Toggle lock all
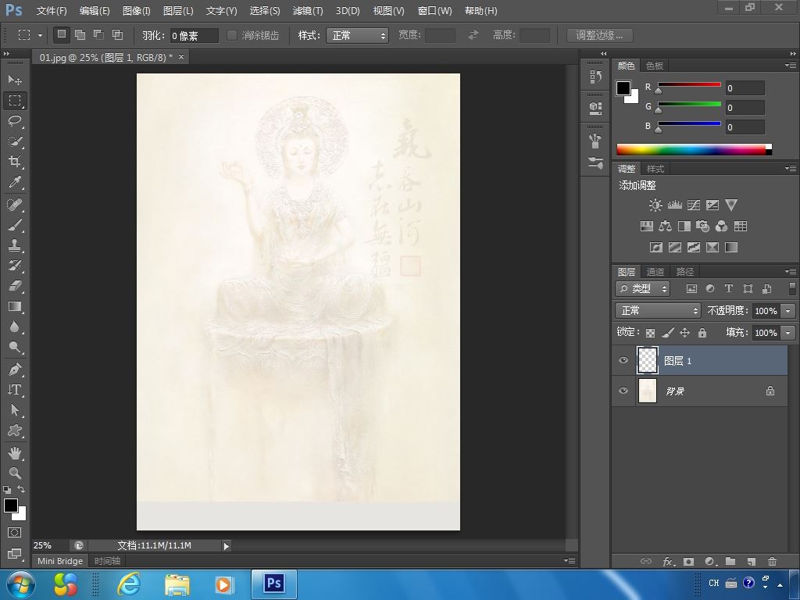The height and width of the screenshot is (600, 800). click(x=702, y=333)
